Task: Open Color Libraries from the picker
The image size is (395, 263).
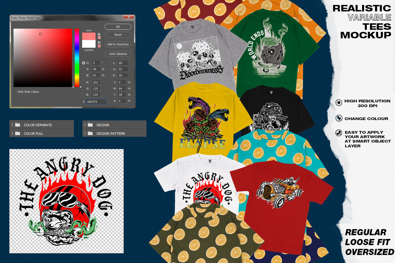Action: click(x=118, y=54)
